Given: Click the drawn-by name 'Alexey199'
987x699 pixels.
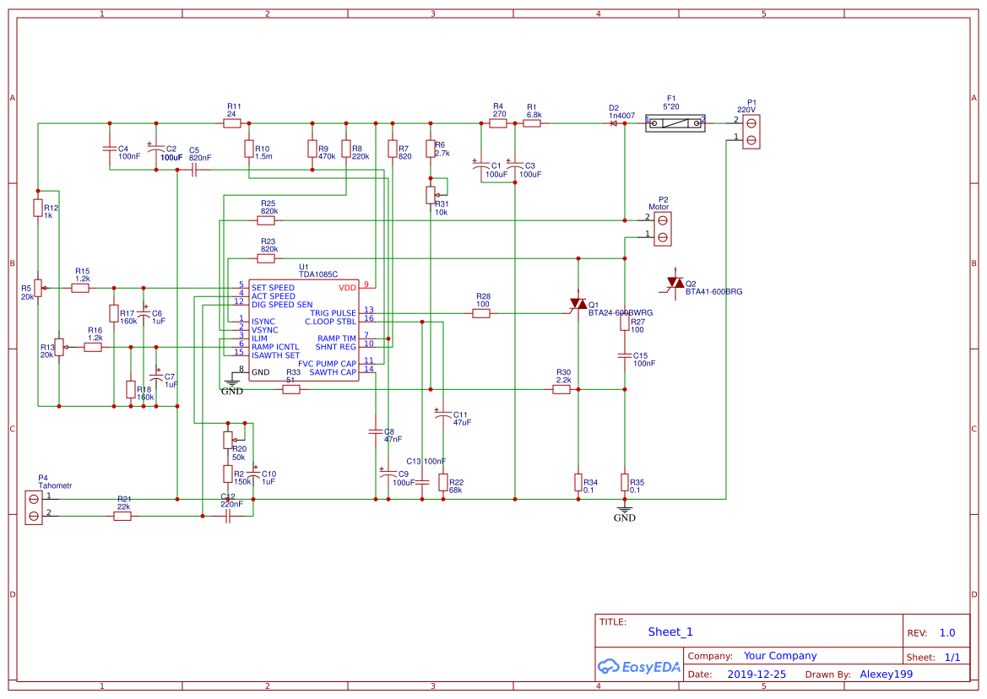Looking at the screenshot, I should click(887, 674).
